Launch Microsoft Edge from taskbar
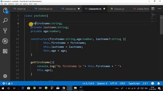 [x=23, y=88]
